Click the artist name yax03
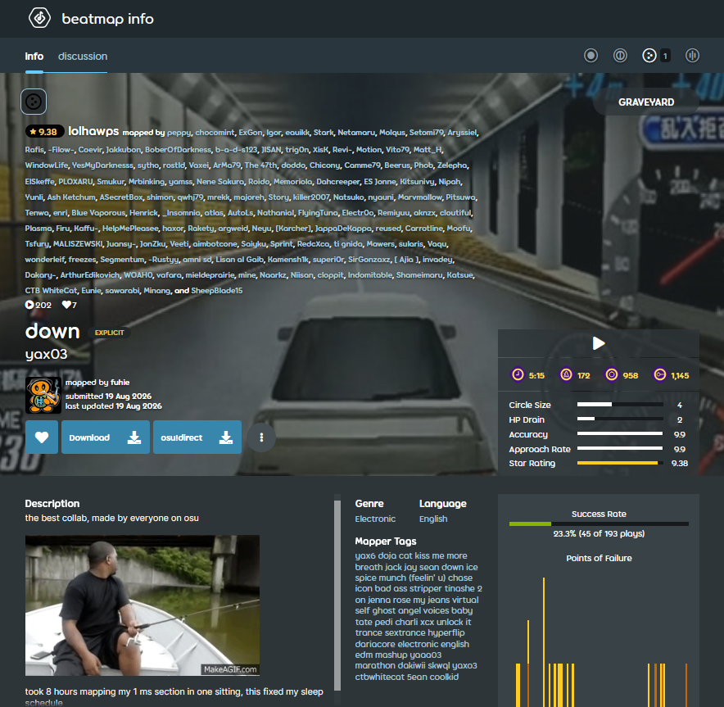724x707 pixels. pos(46,354)
